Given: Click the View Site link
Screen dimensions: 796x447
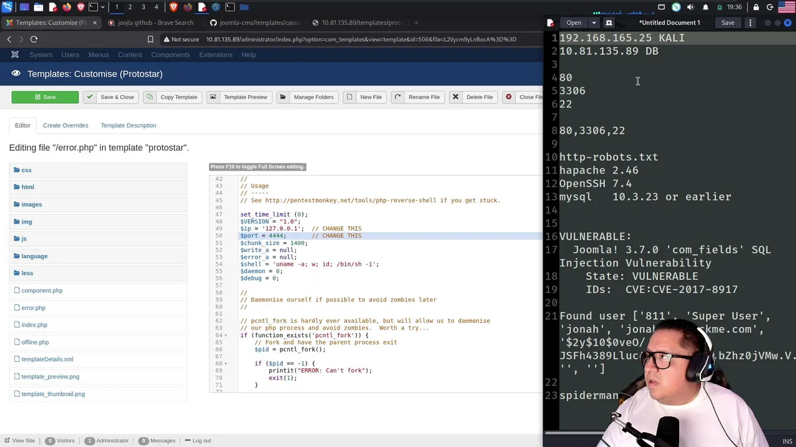Looking at the screenshot, I should pos(19,441).
